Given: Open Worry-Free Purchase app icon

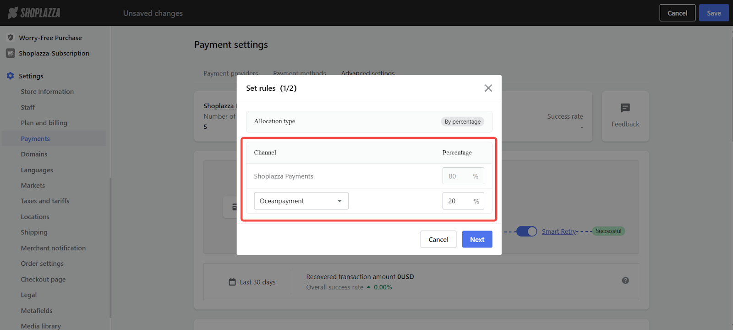Looking at the screenshot, I should pos(10,38).
